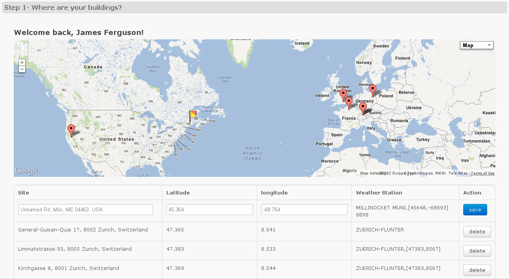Image resolution: width=510 pixels, height=279 pixels.
Task: Collapse the Step 1 'Where are your buildings?' header
Action: (254, 7)
